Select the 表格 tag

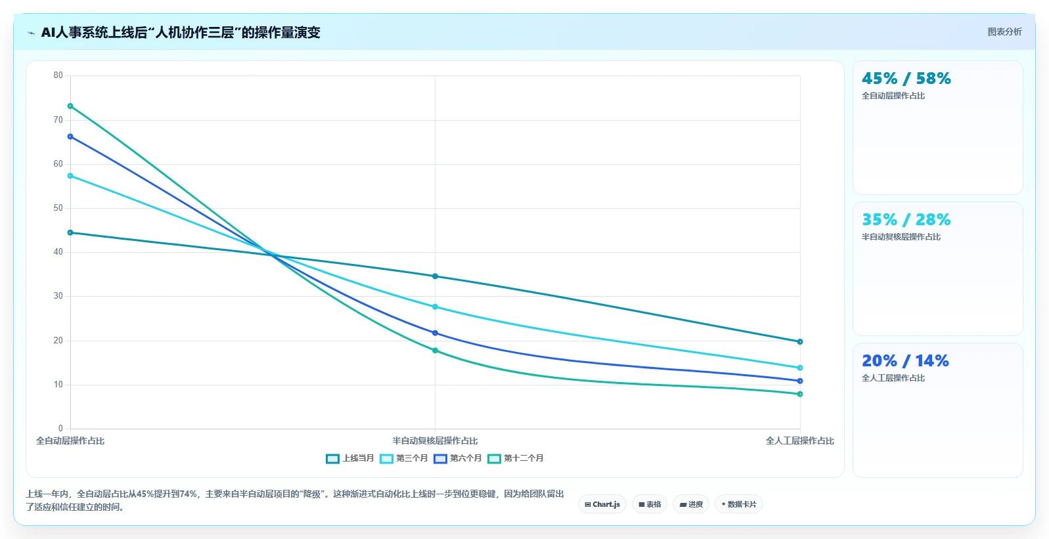[x=650, y=504]
